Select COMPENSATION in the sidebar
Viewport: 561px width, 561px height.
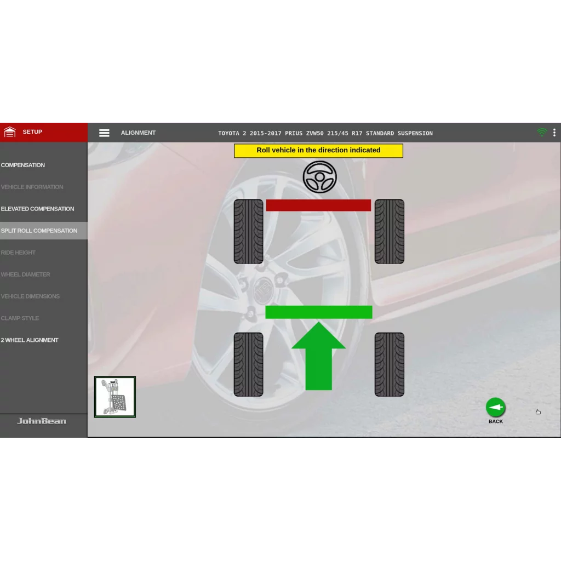pos(23,165)
